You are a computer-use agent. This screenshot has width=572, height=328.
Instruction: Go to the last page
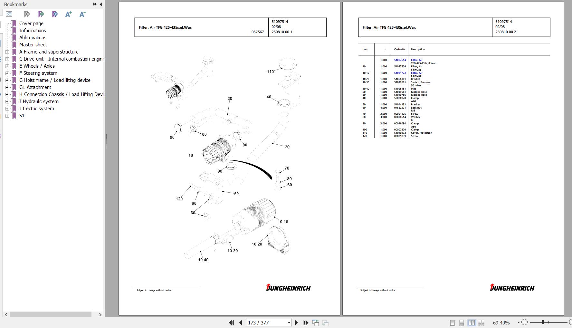[x=306, y=323]
